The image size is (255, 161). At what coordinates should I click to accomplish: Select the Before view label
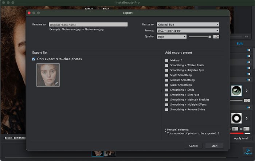tap(89, 9)
